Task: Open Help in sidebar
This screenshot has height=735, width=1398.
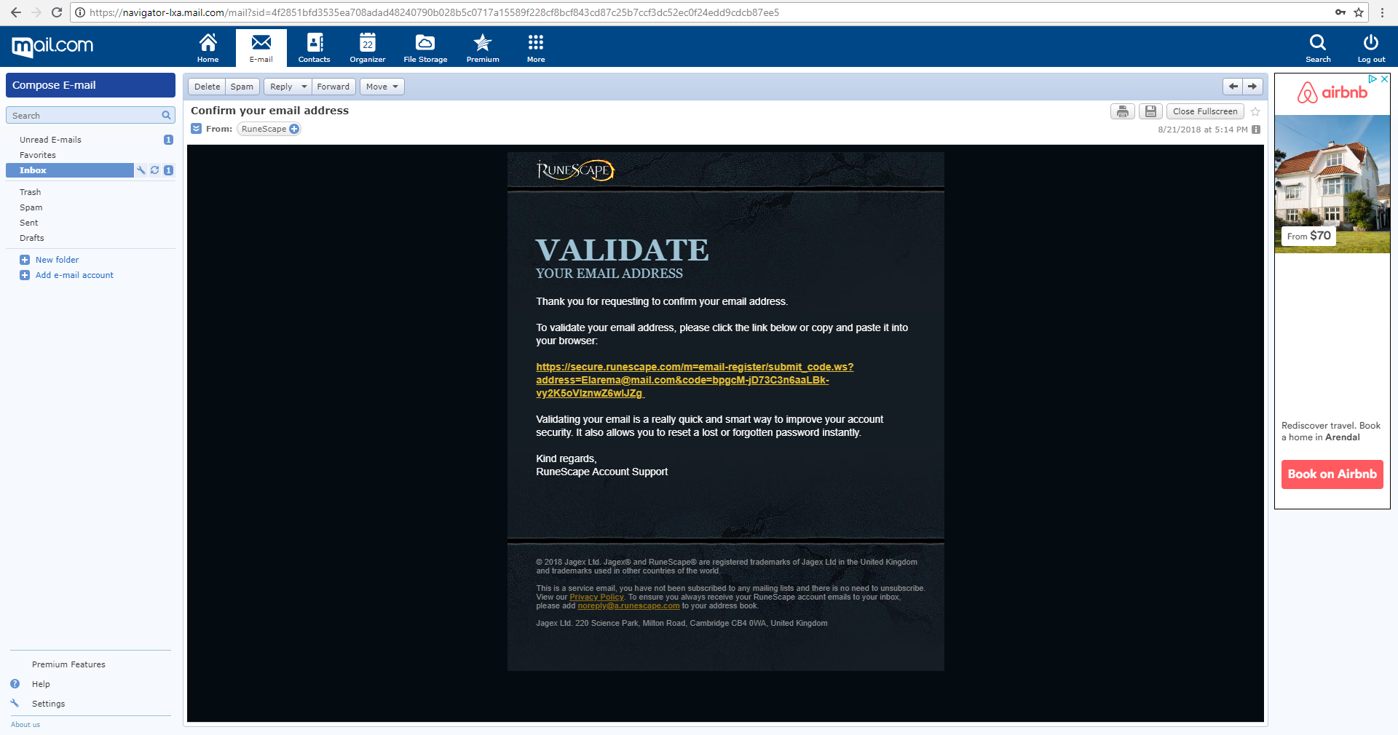Action: 41,684
